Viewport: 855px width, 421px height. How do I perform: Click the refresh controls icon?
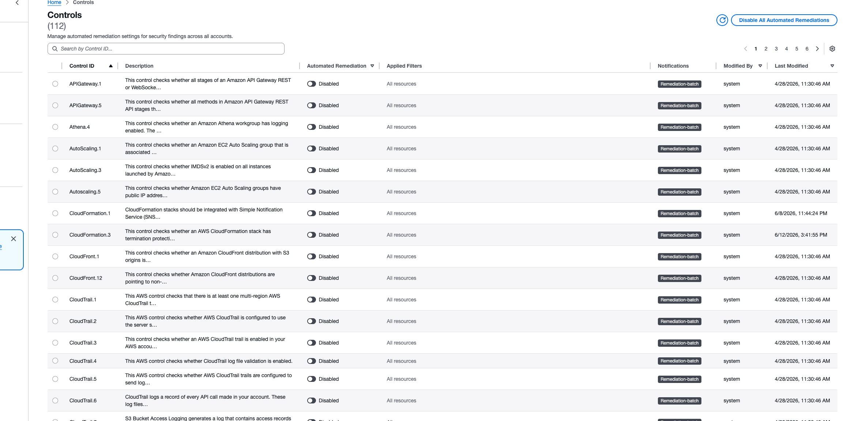(722, 20)
